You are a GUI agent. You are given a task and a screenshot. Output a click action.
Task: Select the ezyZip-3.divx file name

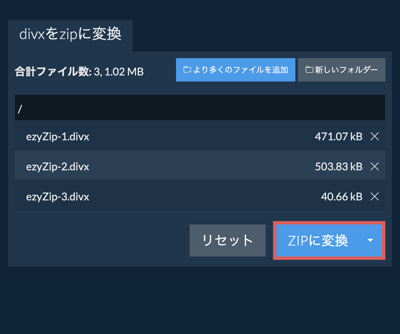[58, 197]
